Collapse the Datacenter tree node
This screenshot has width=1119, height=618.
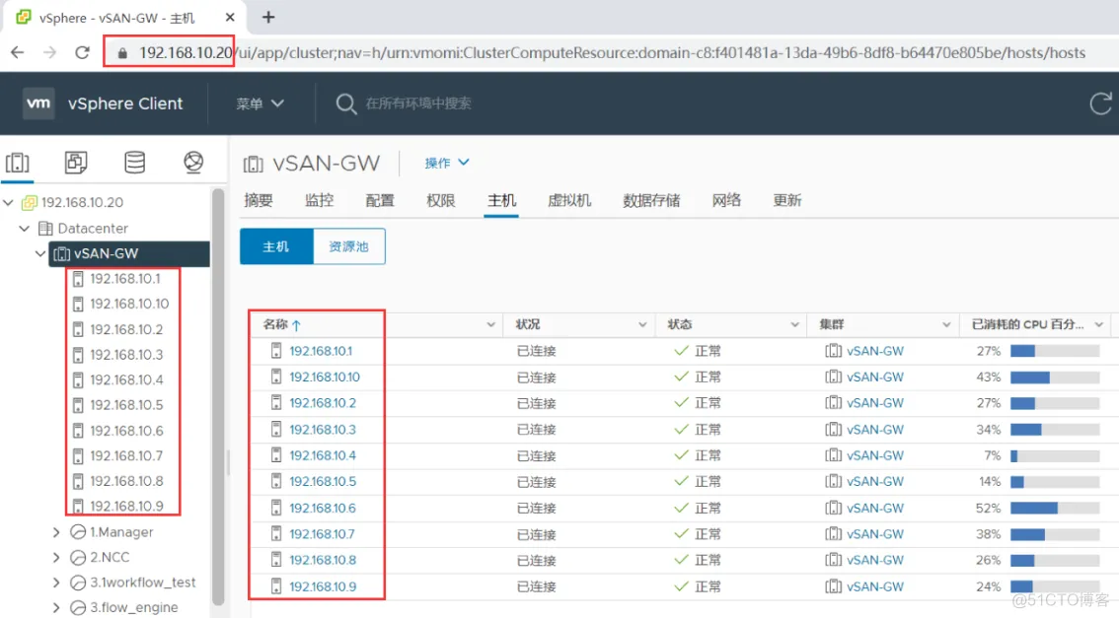click(x=25, y=228)
